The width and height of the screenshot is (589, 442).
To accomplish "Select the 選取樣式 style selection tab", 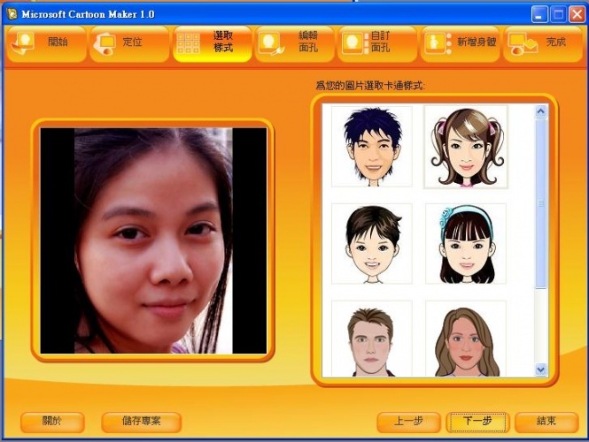I will (212, 42).
